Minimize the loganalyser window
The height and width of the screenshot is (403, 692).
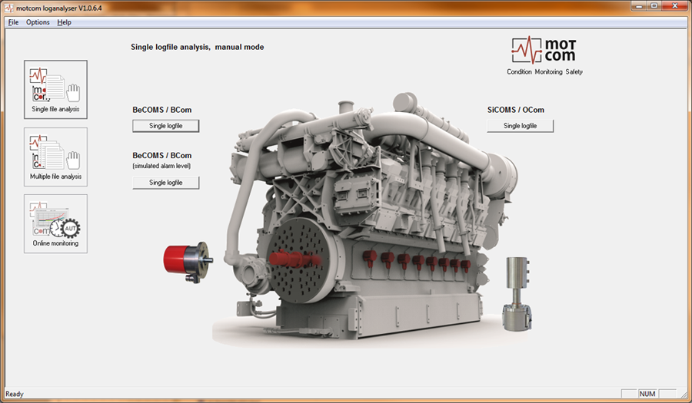click(x=636, y=6)
